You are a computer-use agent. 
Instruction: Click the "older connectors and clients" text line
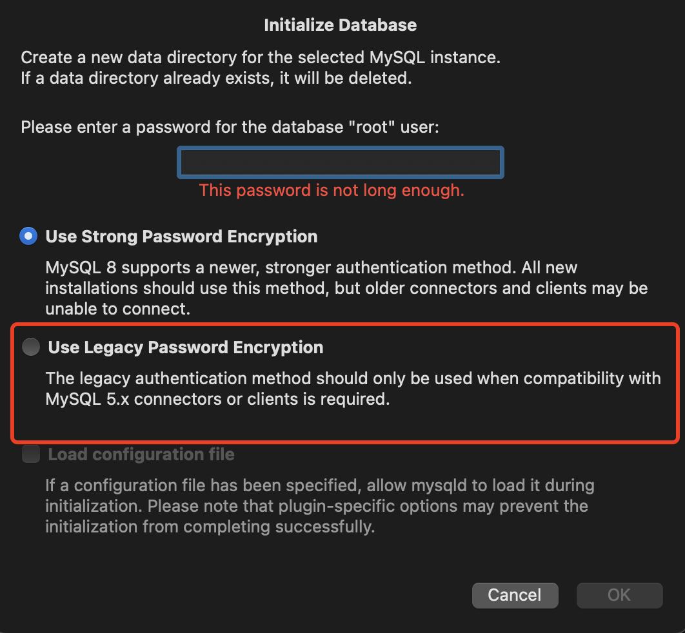pyautogui.click(x=346, y=288)
